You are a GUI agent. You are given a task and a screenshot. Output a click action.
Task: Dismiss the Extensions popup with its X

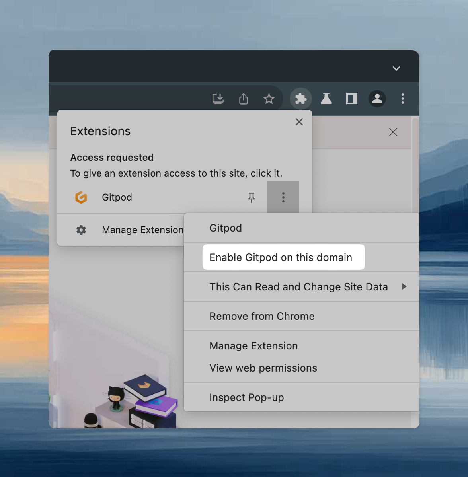click(x=299, y=122)
